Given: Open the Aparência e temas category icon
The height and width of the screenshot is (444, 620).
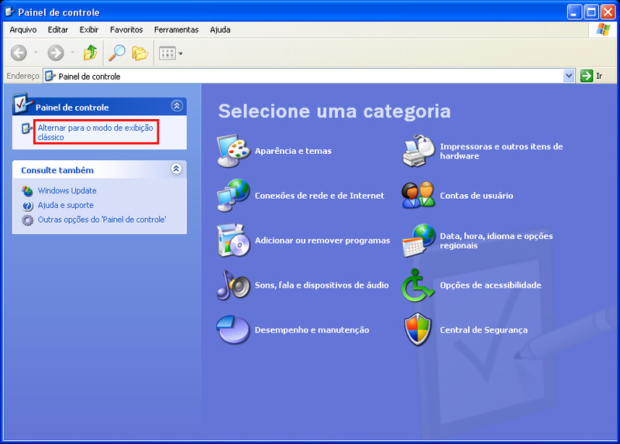Looking at the screenshot, I should click(233, 151).
